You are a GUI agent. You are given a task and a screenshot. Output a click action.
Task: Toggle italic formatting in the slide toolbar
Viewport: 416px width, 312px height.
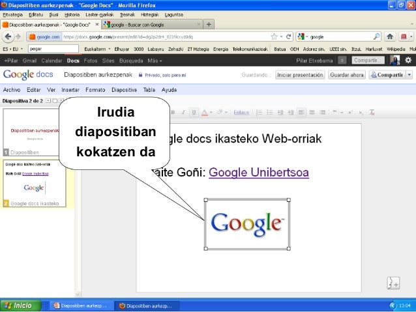coord(183,113)
